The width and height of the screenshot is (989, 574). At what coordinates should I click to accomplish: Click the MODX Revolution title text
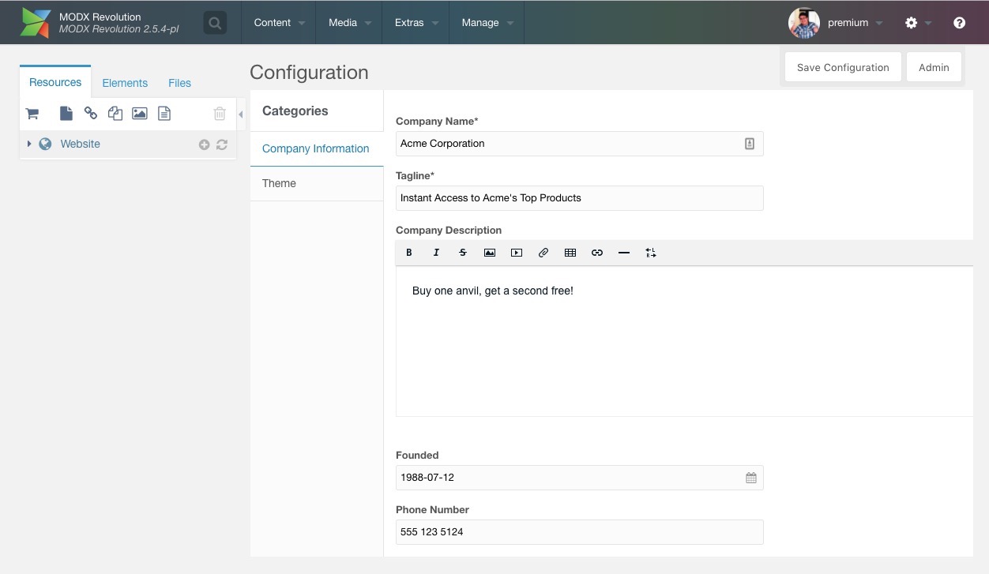click(100, 17)
